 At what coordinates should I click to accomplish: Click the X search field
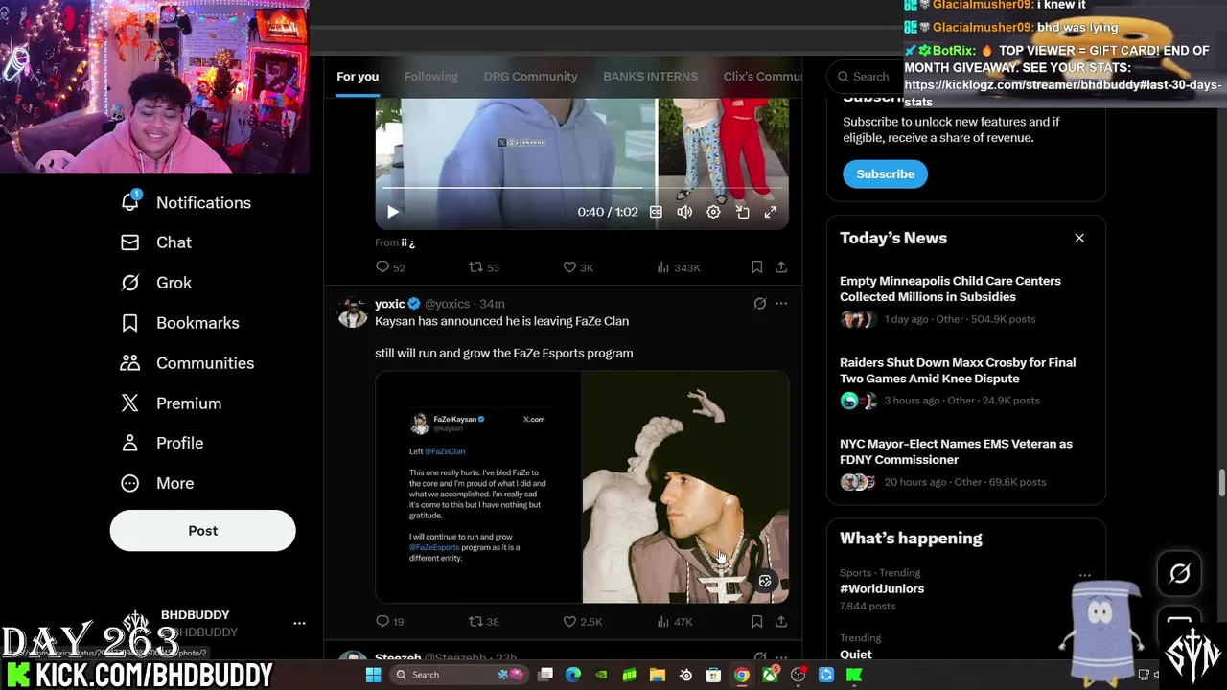pyautogui.click(x=866, y=77)
